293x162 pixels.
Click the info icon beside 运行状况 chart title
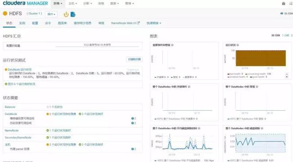pos(238,45)
